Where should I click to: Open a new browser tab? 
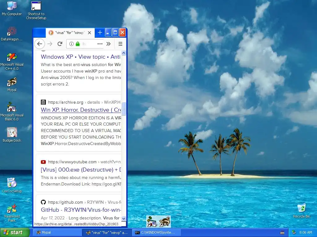[x=100, y=32]
